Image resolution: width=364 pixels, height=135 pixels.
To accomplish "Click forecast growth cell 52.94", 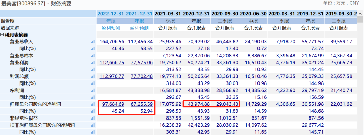I will coord(147,111).
